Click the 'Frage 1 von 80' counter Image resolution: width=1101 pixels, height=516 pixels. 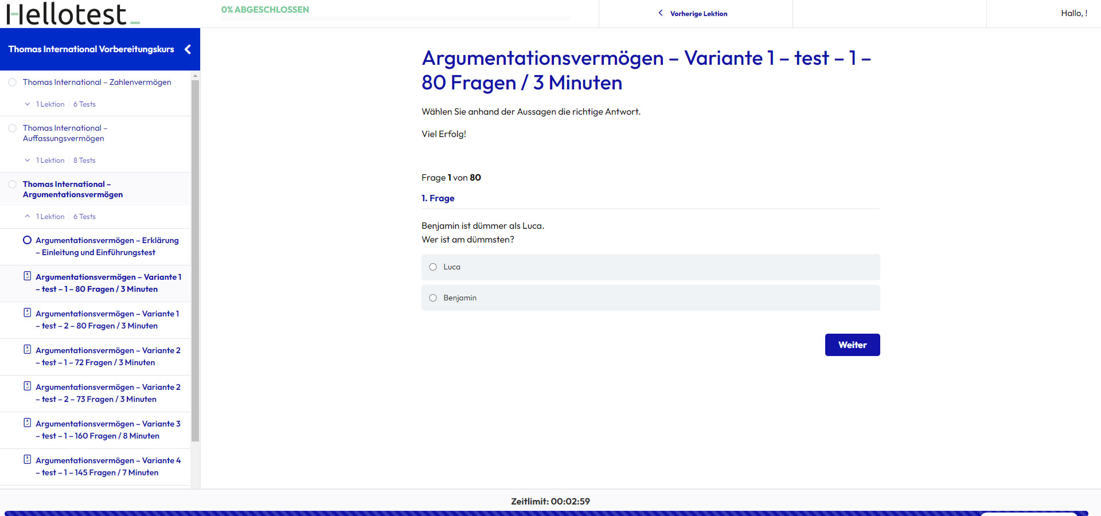(451, 178)
